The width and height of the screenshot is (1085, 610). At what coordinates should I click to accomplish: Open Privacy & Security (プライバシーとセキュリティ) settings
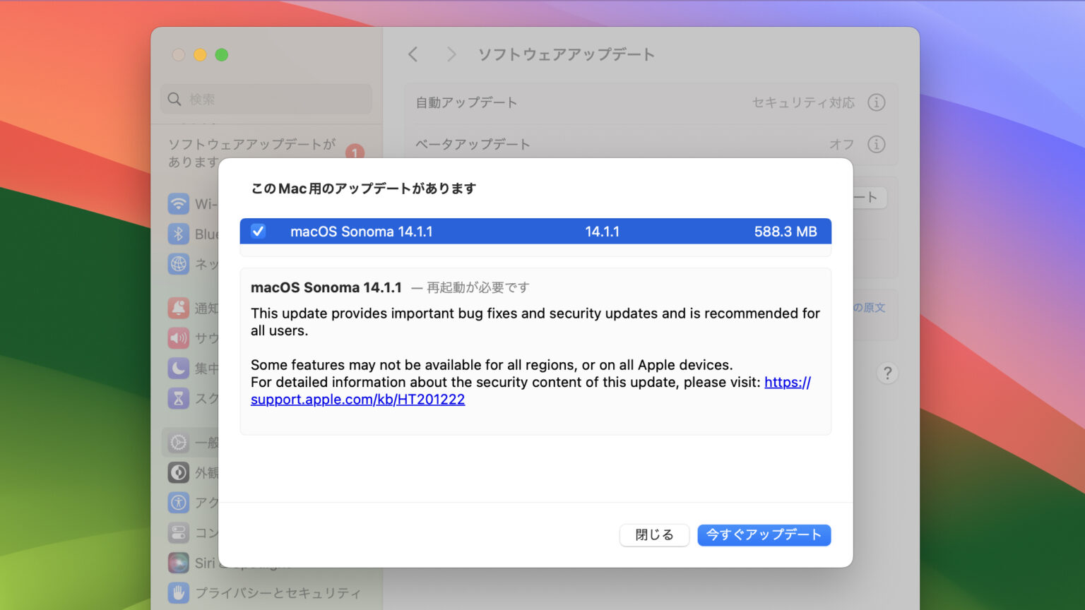179,593
